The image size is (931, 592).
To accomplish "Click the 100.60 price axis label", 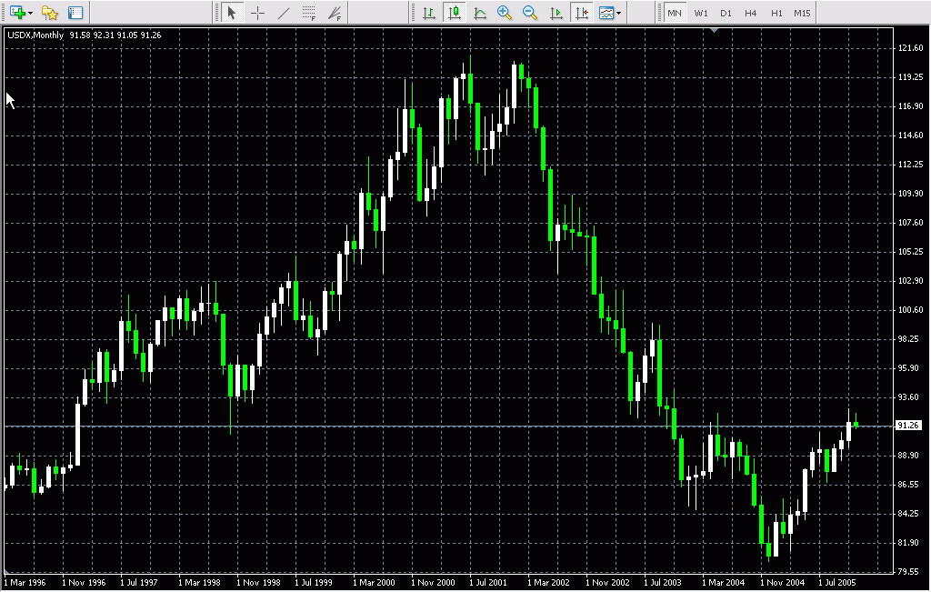I will coord(911,309).
